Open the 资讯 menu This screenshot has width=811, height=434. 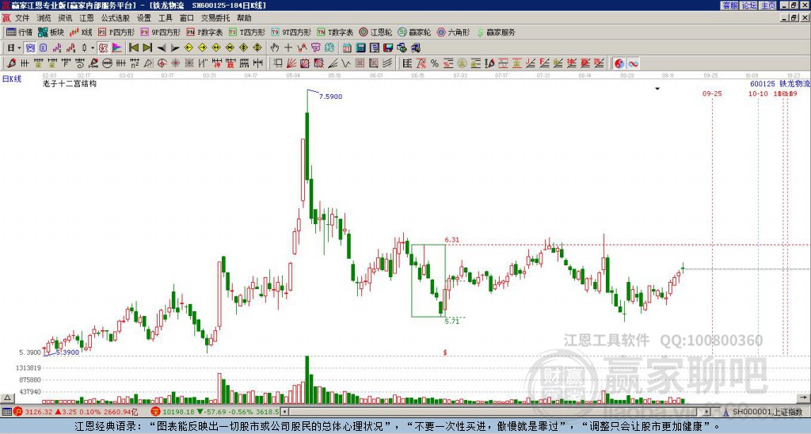point(65,18)
